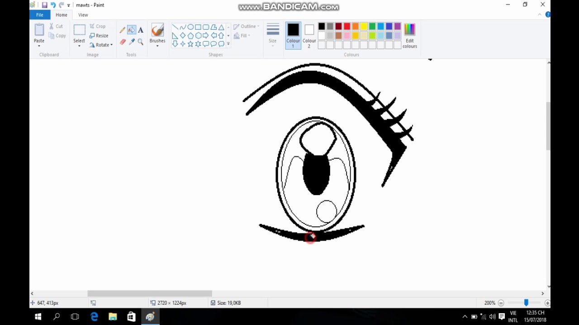Screen dimensions: 579x325
Task: Click the Copy button
Action: [57, 36]
